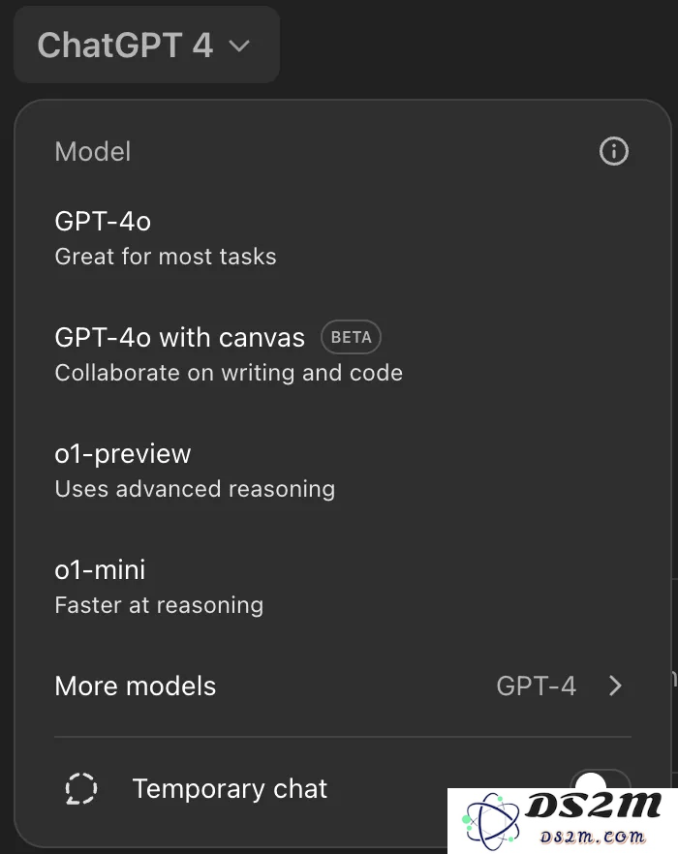Click the BETA badge next to canvas
Image resolution: width=678 pixels, height=854 pixels.
point(351,337)
